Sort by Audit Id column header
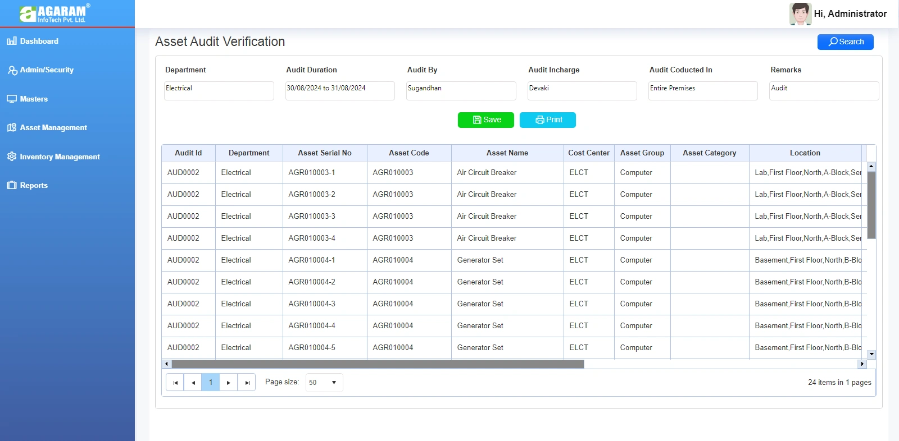 pos(188,153)
